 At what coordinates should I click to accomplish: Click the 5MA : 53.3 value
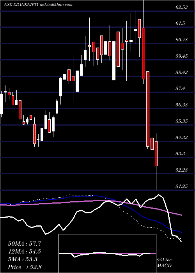23,259
